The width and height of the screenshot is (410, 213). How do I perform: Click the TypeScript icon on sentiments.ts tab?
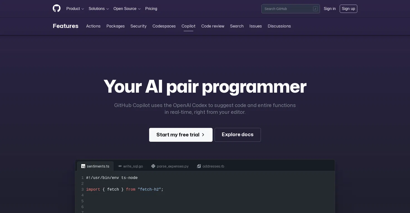tap(83, 166)
